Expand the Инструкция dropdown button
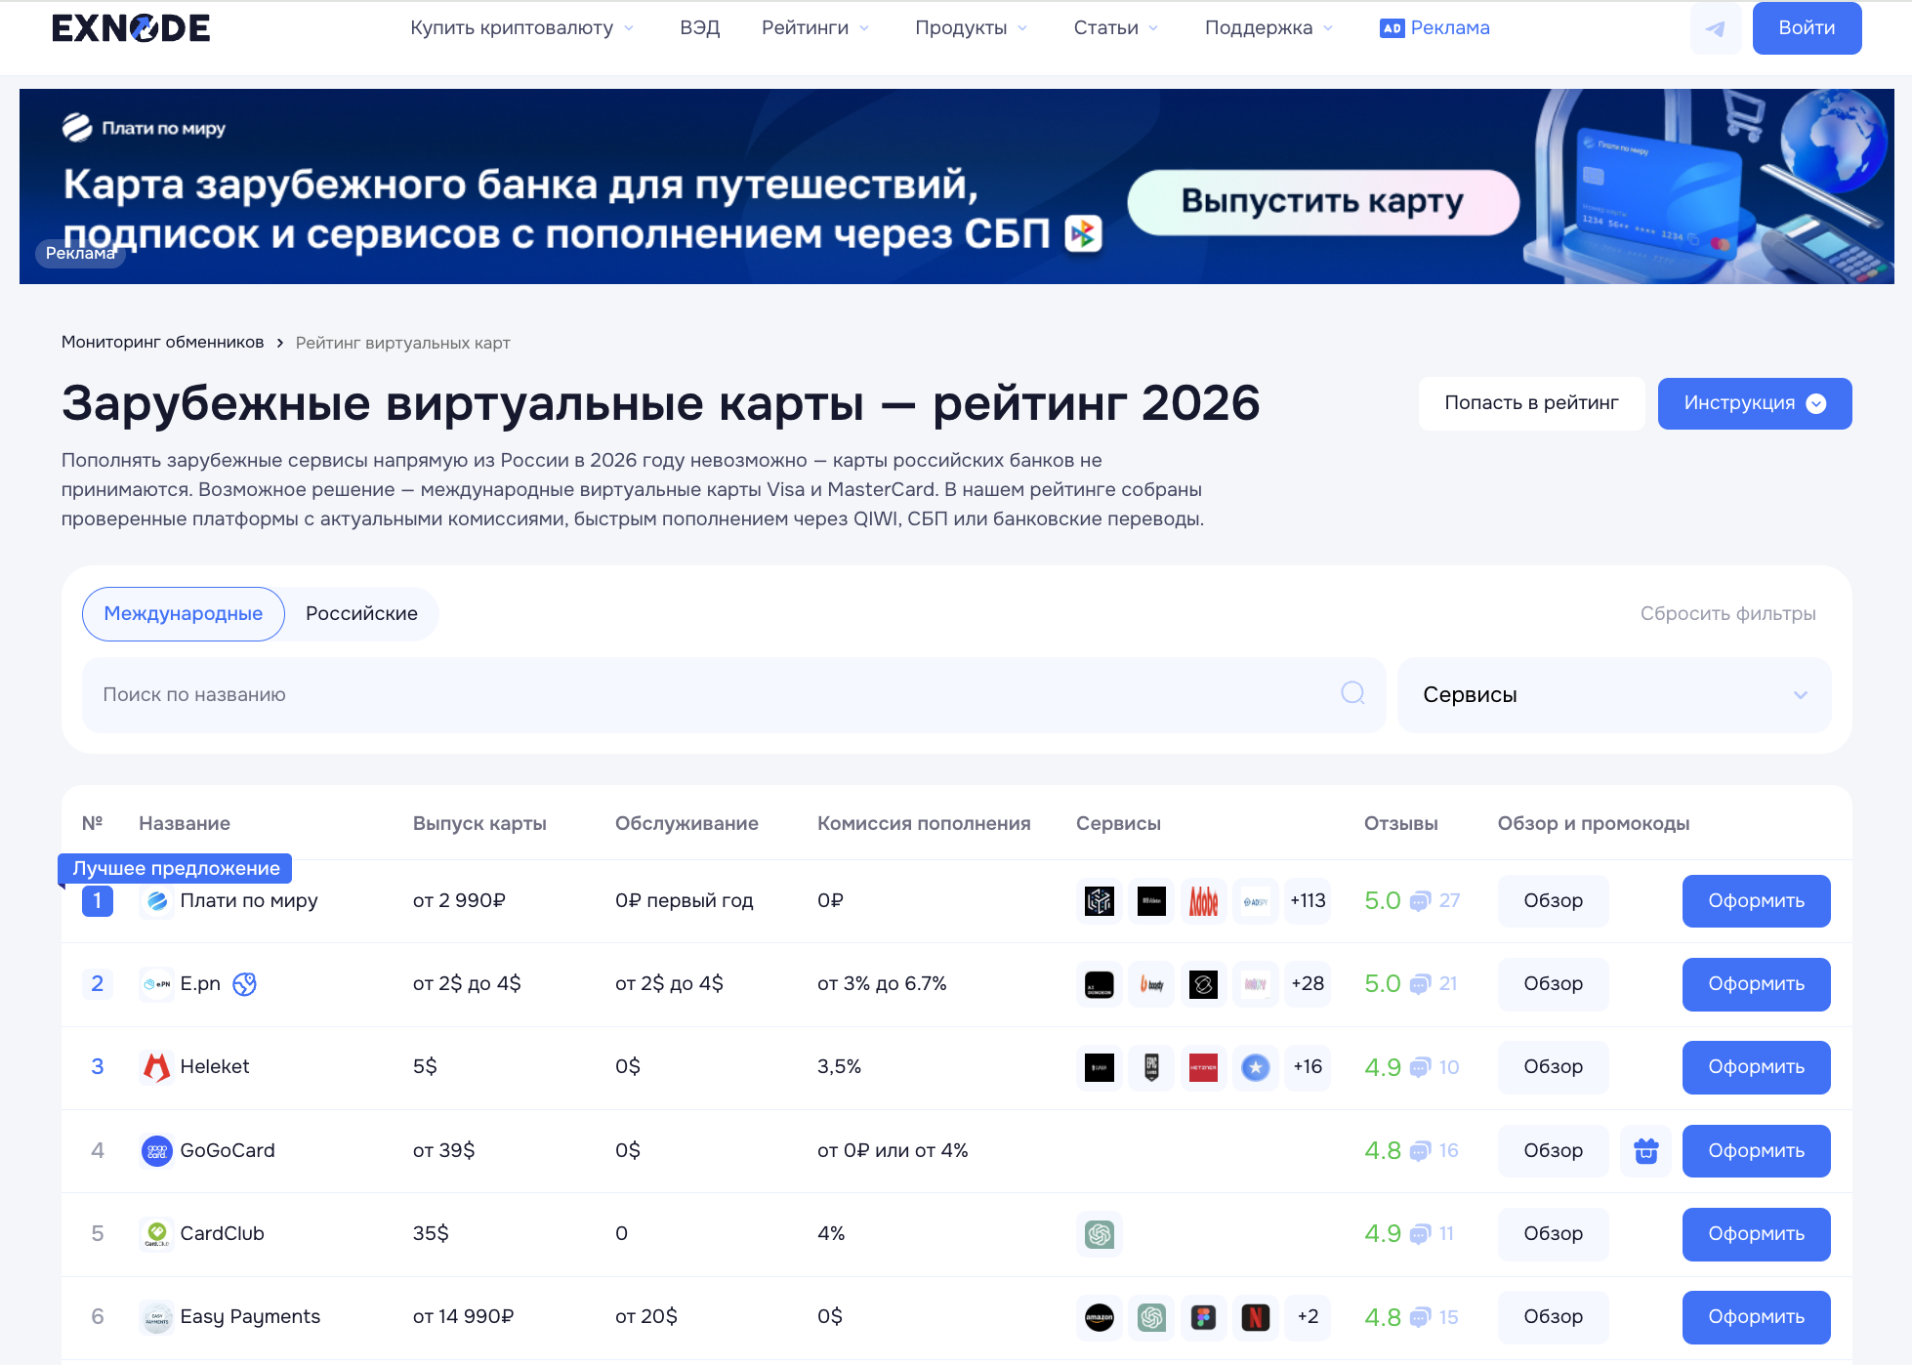The image size is (1912, 1365). 1754,403
